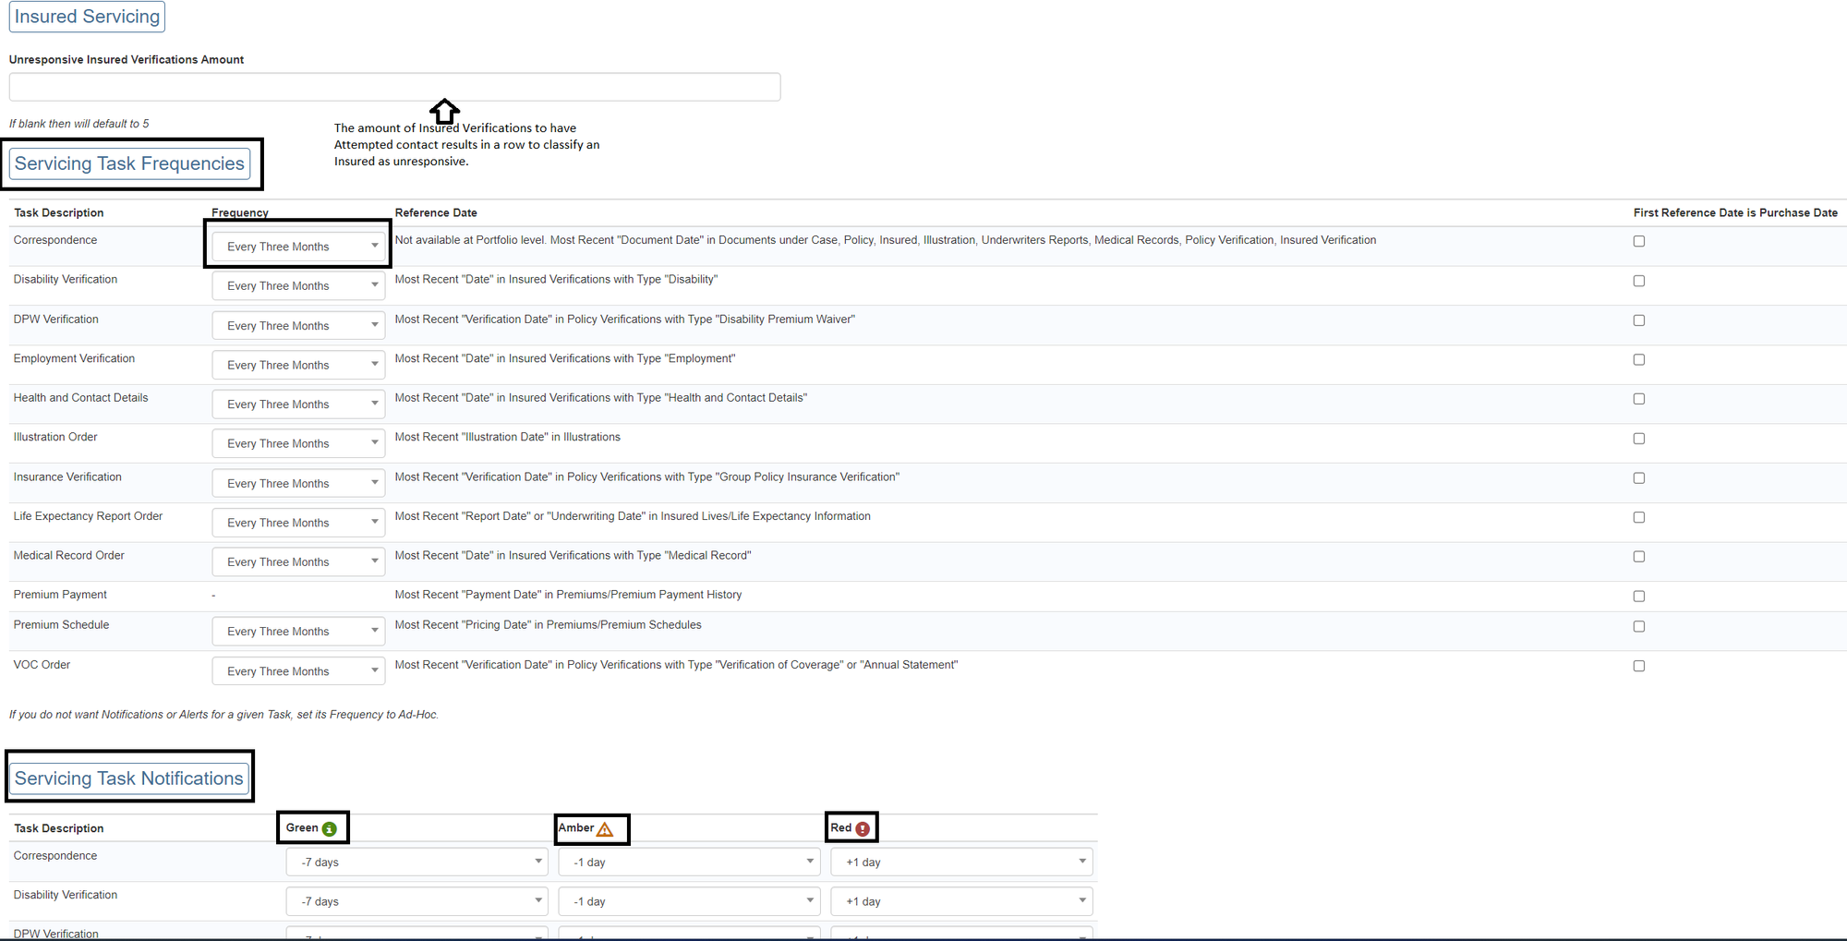Open Correspondence Red +1 day dropdown
Screen dimensions: 1847x941
coord(961,863)
